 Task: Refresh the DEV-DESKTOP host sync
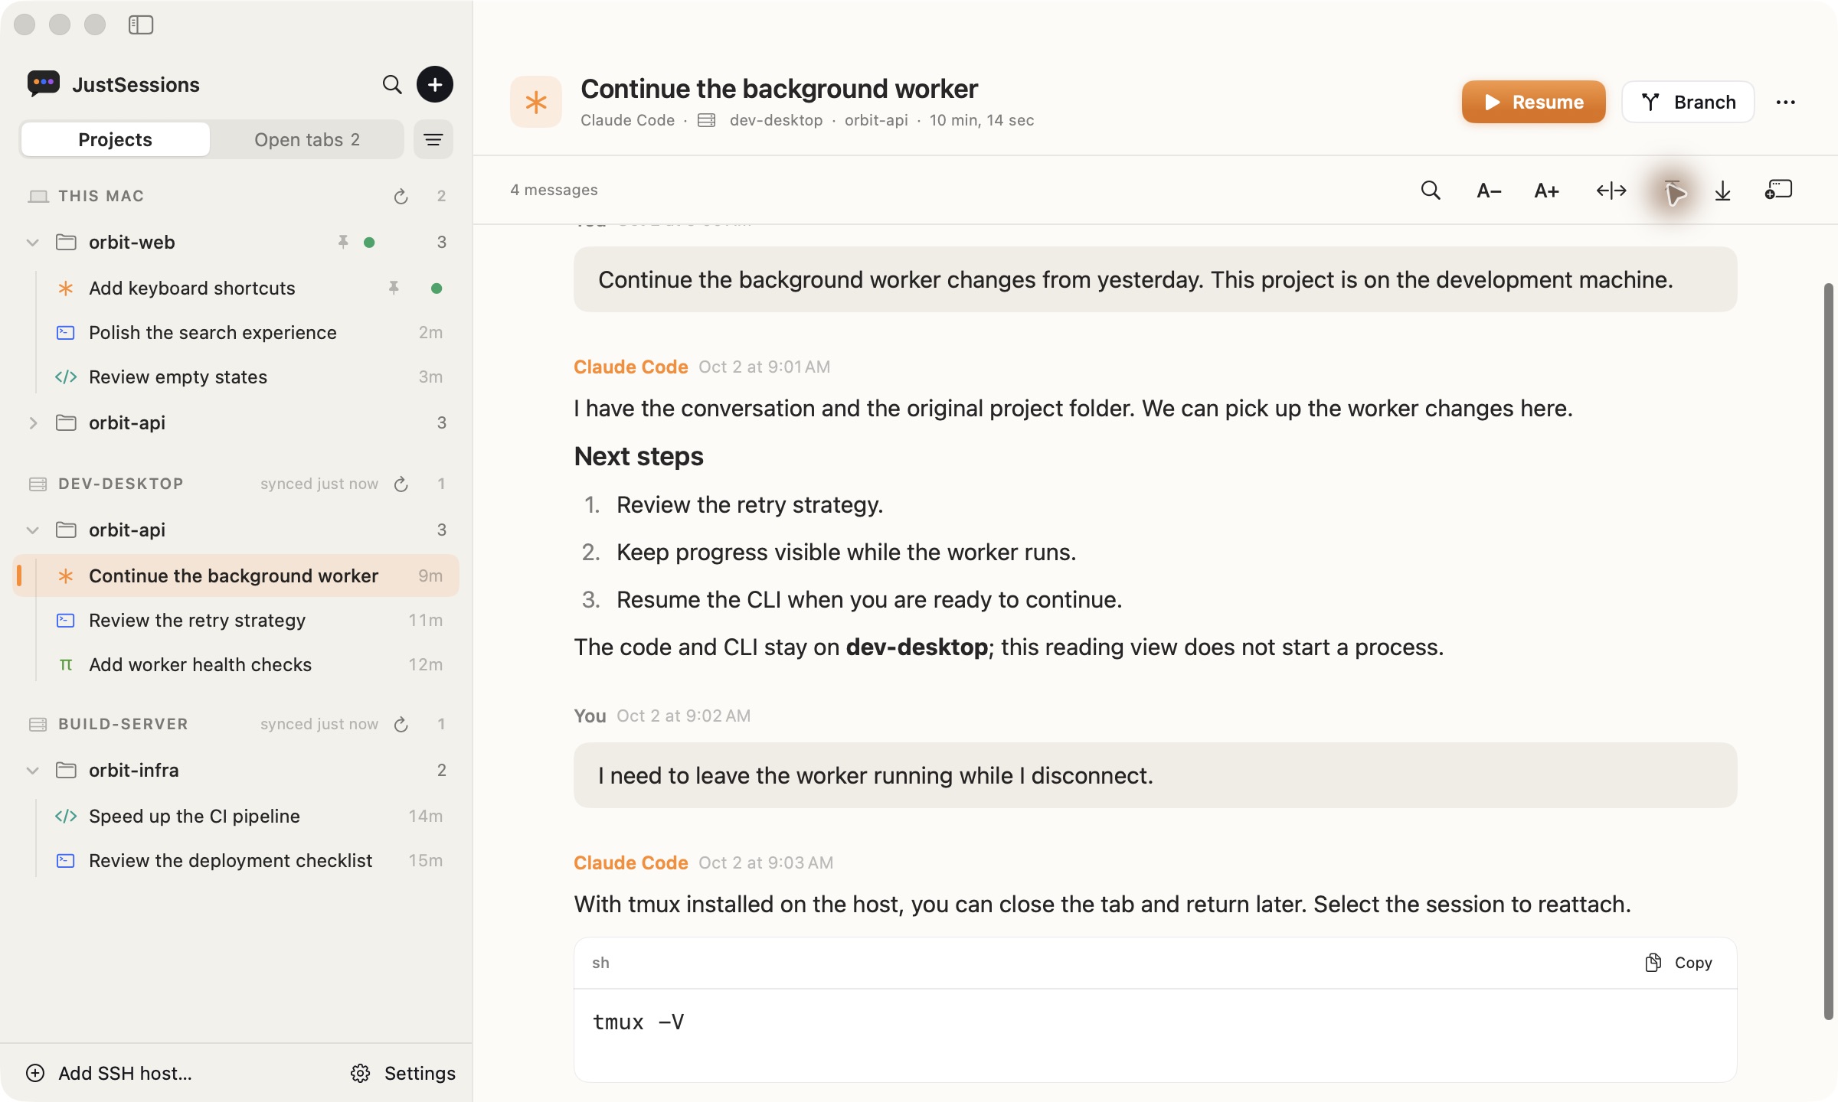click(401, 484)
